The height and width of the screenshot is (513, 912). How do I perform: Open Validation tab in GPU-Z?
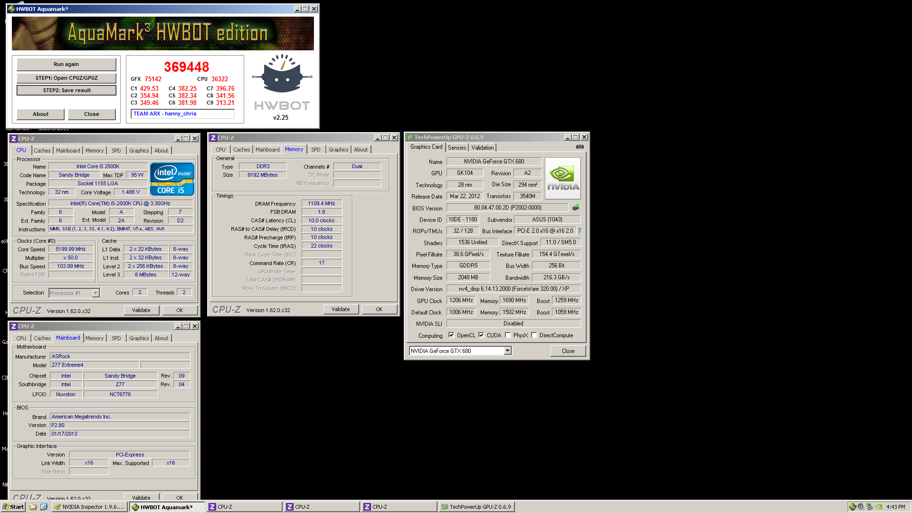[x=483, y=148]
